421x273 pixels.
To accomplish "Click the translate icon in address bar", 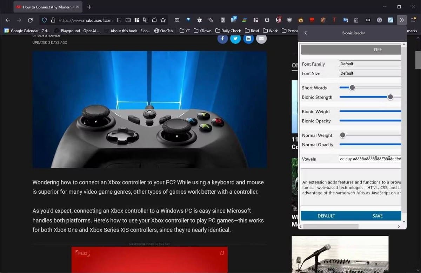I will pos(146,20).
